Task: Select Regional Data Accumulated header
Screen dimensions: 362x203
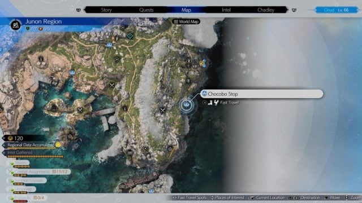Action: coord(31,145)
